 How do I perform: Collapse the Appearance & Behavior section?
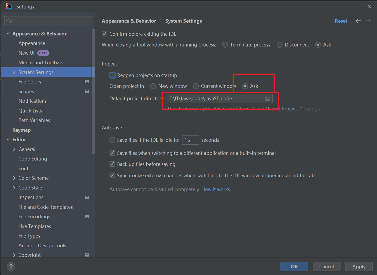coord(8,33)
